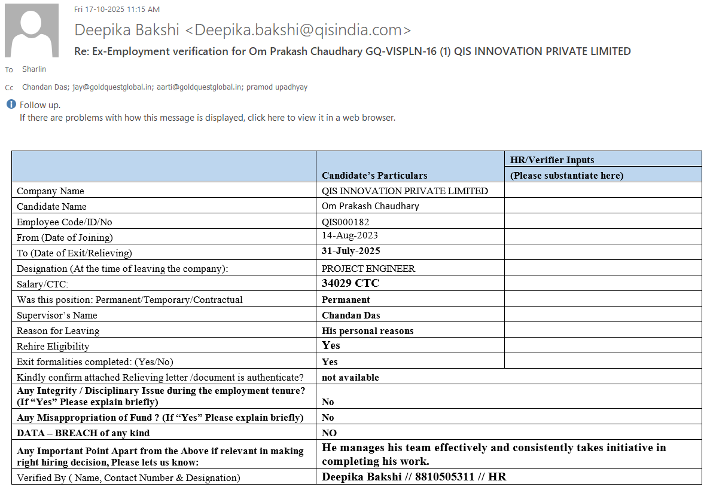The image size is (707, 487).
Task: Select Chandan Das in the Cc line
Action: point(45,87)
